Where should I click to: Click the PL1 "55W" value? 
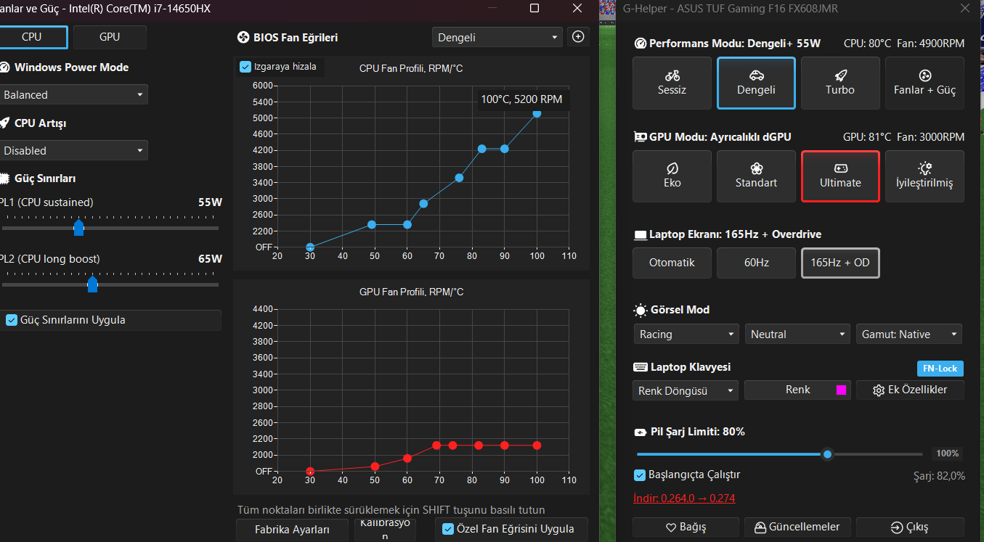coord(210,202)
